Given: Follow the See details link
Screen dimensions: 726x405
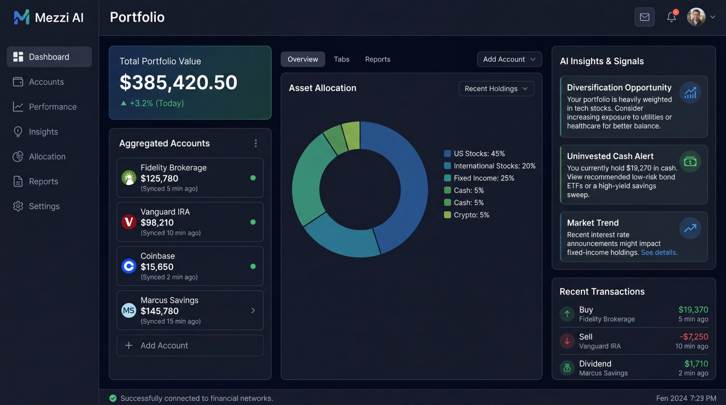Looking at the screenshot, I should point(659,252).
